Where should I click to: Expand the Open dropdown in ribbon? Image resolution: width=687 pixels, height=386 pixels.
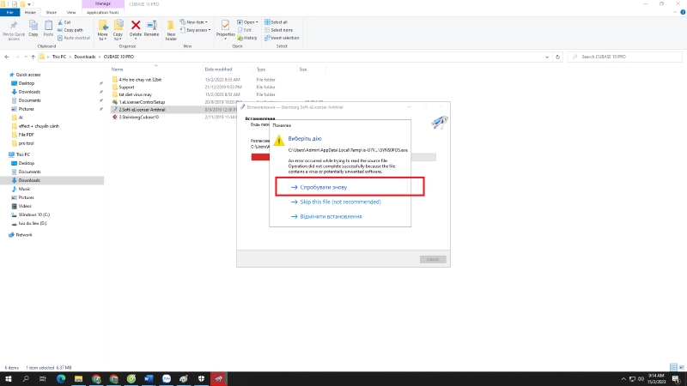(247, 22)
